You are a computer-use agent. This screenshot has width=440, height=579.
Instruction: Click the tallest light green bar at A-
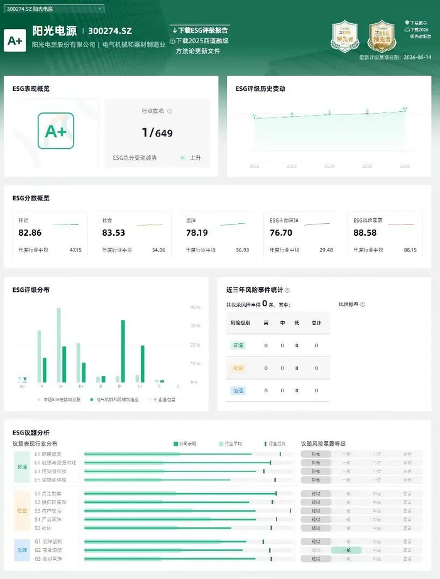(x=58, y=345)
